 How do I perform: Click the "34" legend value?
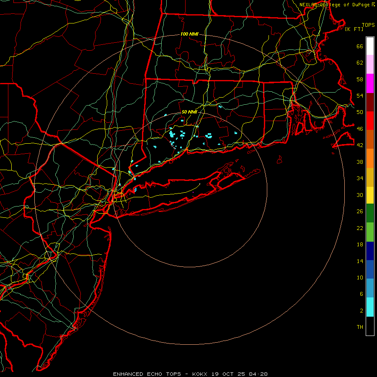[x=360, y=178]
